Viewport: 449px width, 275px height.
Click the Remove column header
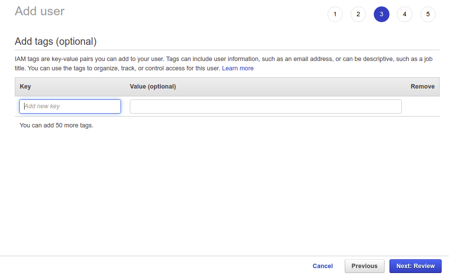[422, 87]
